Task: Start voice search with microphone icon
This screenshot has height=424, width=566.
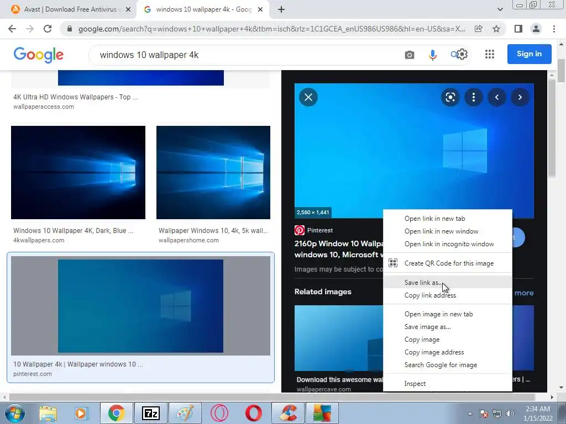Action: 432,55
